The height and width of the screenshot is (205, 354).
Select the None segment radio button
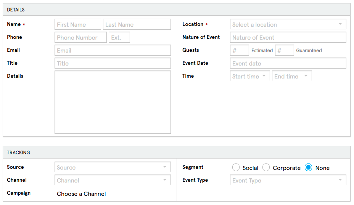point(309,168)
